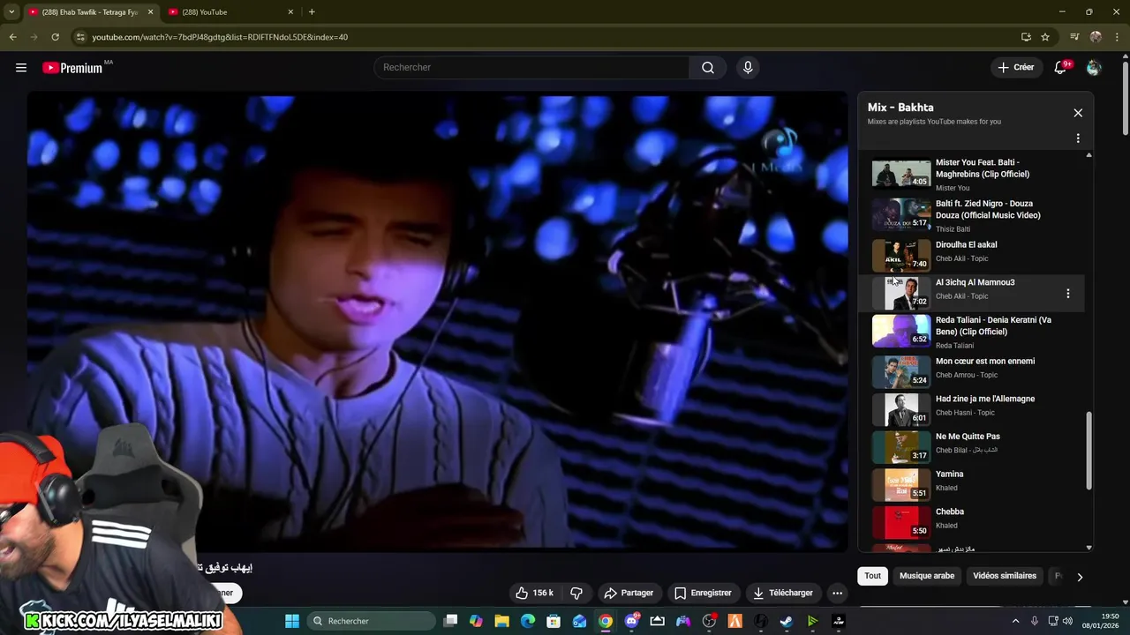Viewport: 1130px width, 635px height.
Task: Click the taskbar Rechercher search box
Action: pos(373,621)
